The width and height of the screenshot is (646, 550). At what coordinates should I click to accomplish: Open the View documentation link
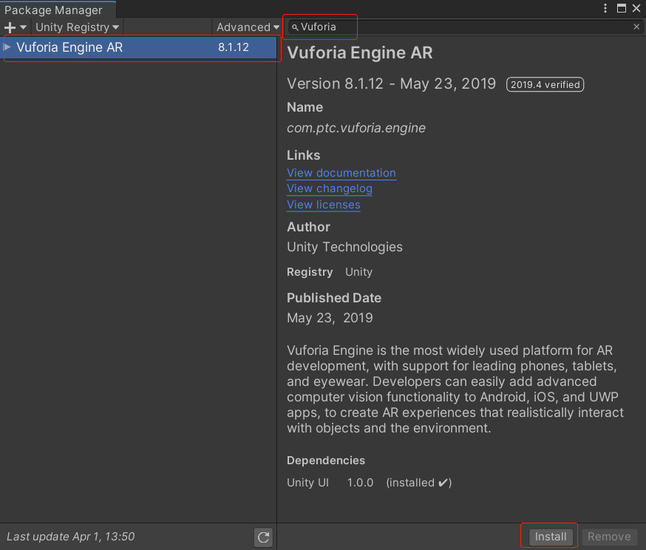coord(341,173)
